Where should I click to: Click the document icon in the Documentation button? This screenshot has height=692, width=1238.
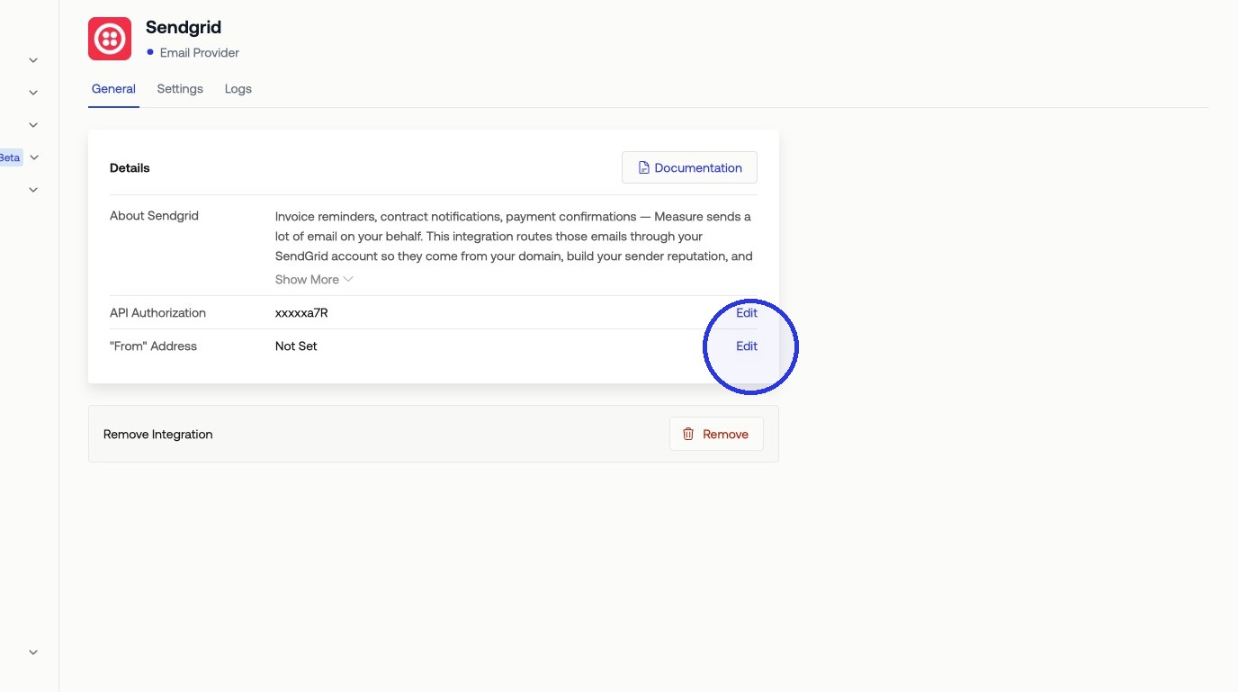point(643,167)
